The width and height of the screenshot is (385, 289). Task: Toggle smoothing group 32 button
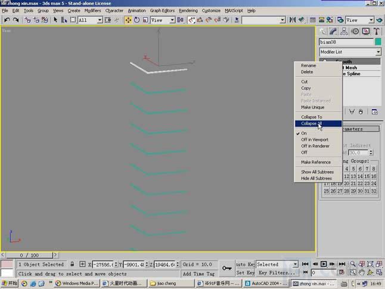(x=374, y=191)
